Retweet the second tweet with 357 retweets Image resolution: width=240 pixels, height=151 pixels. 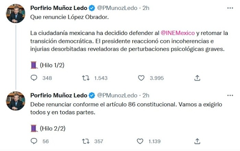(86, 141)
